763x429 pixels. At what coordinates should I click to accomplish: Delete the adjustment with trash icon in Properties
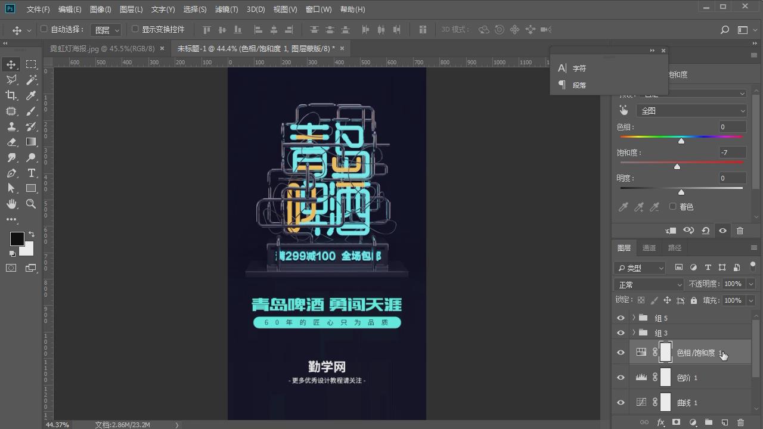click(x=740, y=231)
